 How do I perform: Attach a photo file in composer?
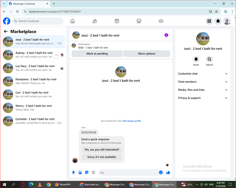coord(80,172)
